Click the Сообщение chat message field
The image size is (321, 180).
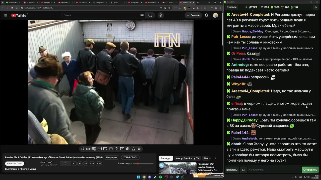(x=274, y=170)
